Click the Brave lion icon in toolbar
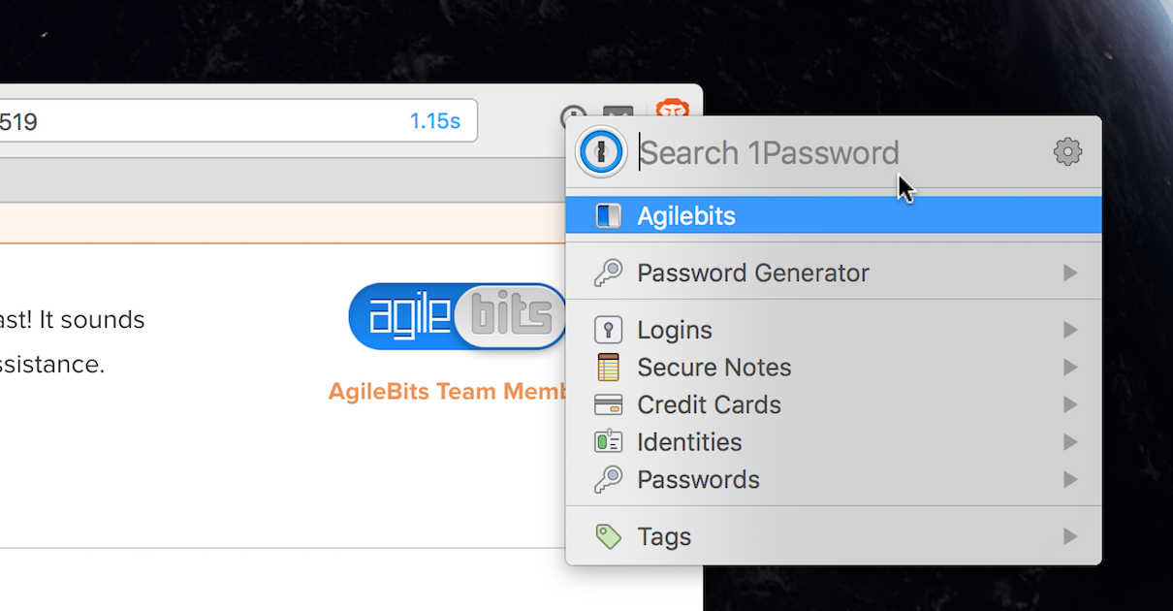Image resolution: width=1173 pixels, height=611 pixels. point(672,109)
